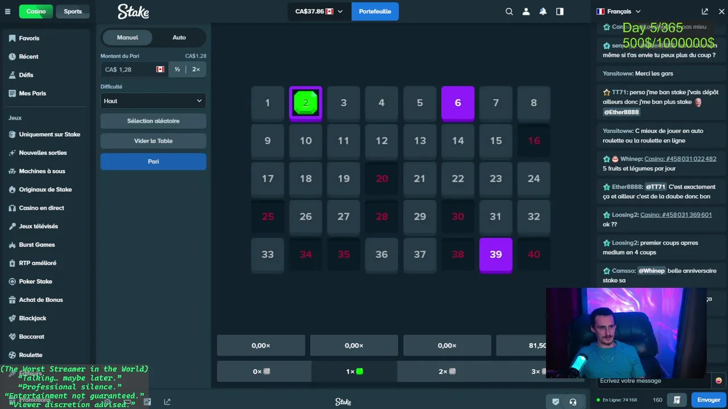Open Casino: #458031022482 link by Whinep

pyautogui.click(x=680, y=159)
